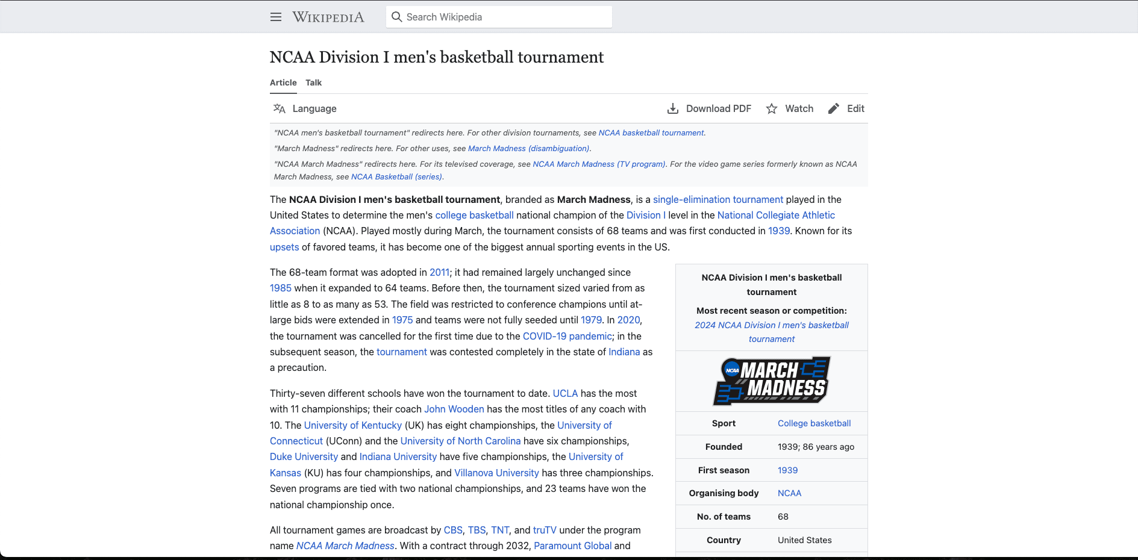Open the 2011 year link
Image resolution: width=1138 pixels, height=560 pixels.
pos(439,272)
